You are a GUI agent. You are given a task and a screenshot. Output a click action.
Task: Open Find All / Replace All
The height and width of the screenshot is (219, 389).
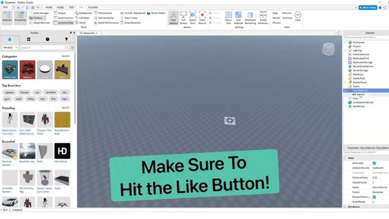pyautogui.click(x=133, y=13)
